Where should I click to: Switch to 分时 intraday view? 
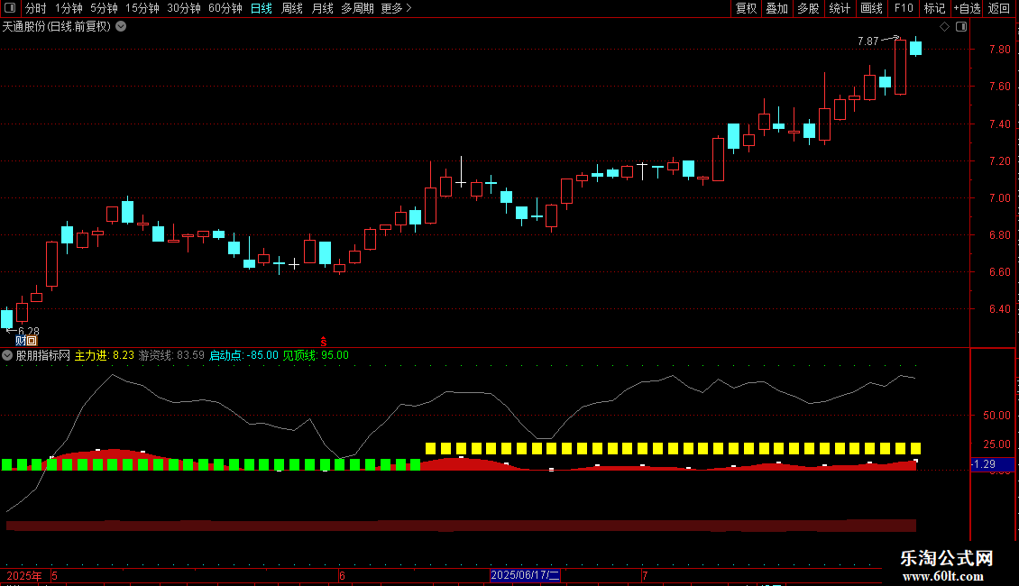tap(35, 8)
